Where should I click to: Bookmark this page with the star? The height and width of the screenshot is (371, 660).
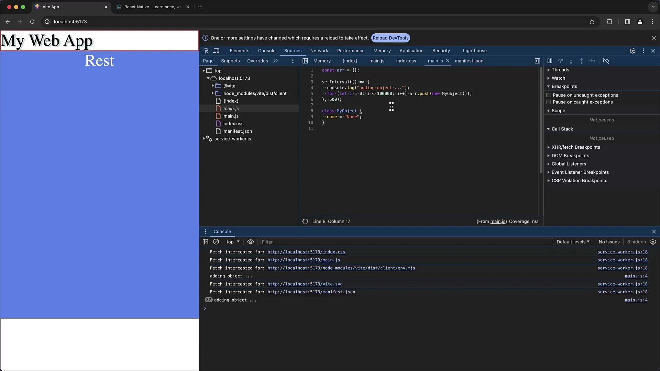point(592,22)
